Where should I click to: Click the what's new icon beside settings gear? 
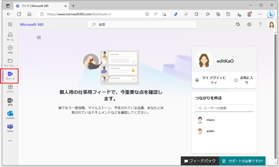[x=238, y=24]
